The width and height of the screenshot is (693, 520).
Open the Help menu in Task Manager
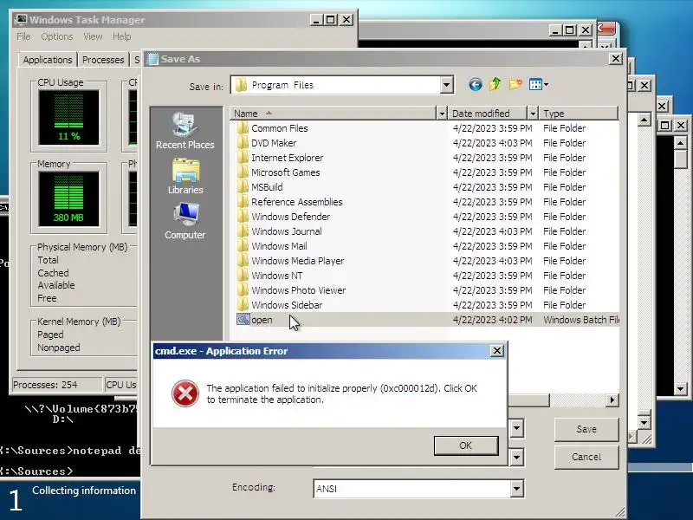click(x=121, y=36)
